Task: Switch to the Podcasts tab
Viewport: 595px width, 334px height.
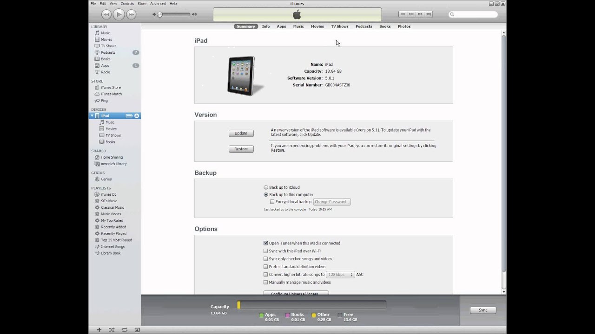Action: tap(364, 26)
